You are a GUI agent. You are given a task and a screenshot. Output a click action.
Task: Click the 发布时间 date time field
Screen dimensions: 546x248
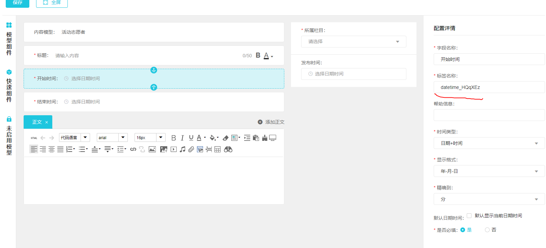353,74
